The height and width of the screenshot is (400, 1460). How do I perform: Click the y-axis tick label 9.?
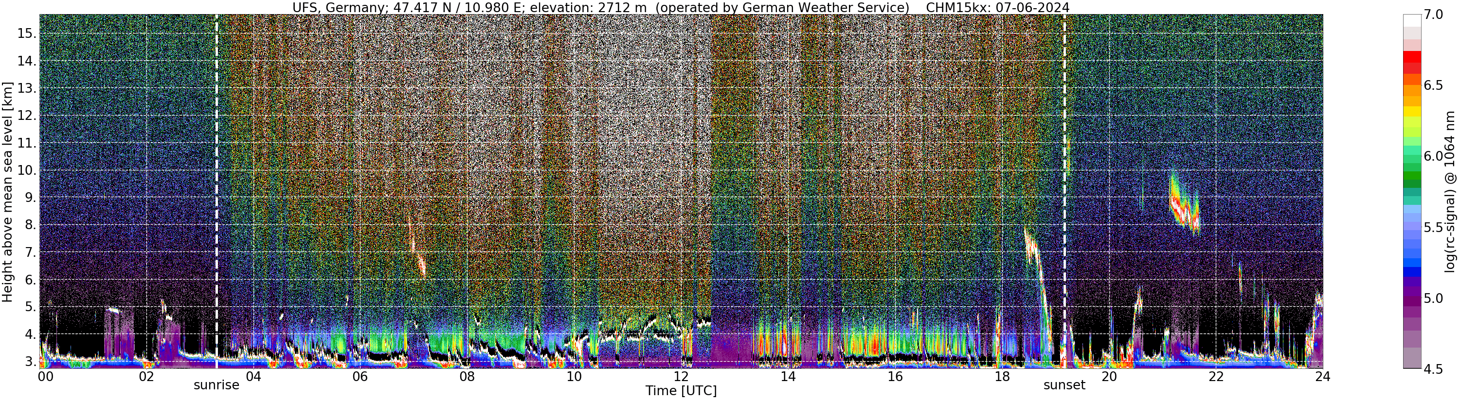tap(31, 198)
